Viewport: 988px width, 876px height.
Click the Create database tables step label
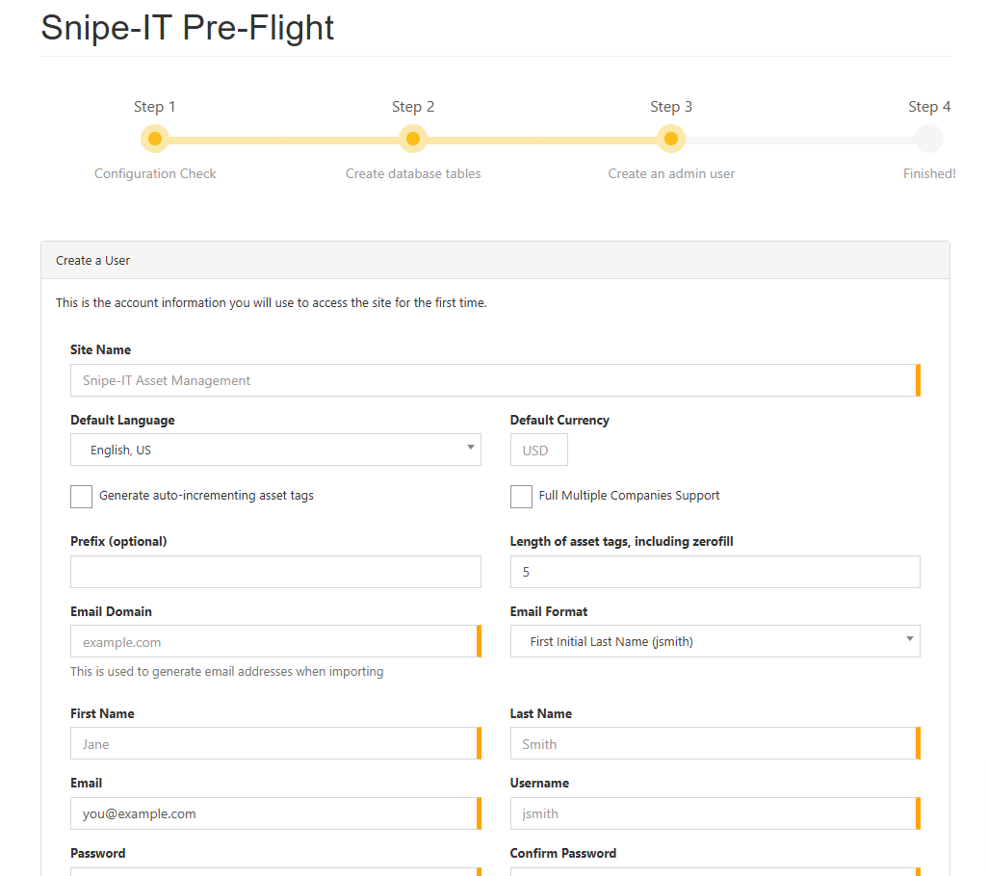pos(413,174)
